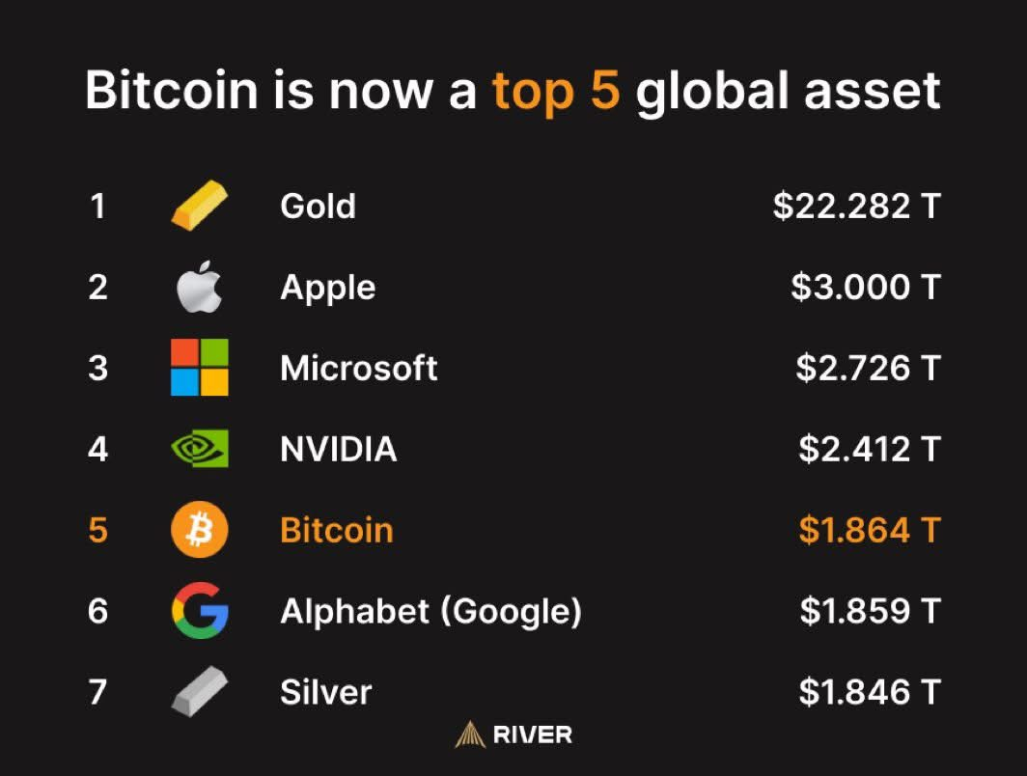Click Silver's $1.846 T value

pyautogui.click(x=870, y=692)
